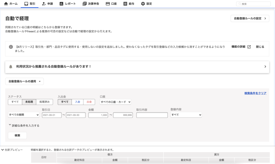Image resolution: width=275 pixels, height=164 pixels.
Task: Open 機能の詳細 external link icon
Action: [x=249, y=47]
